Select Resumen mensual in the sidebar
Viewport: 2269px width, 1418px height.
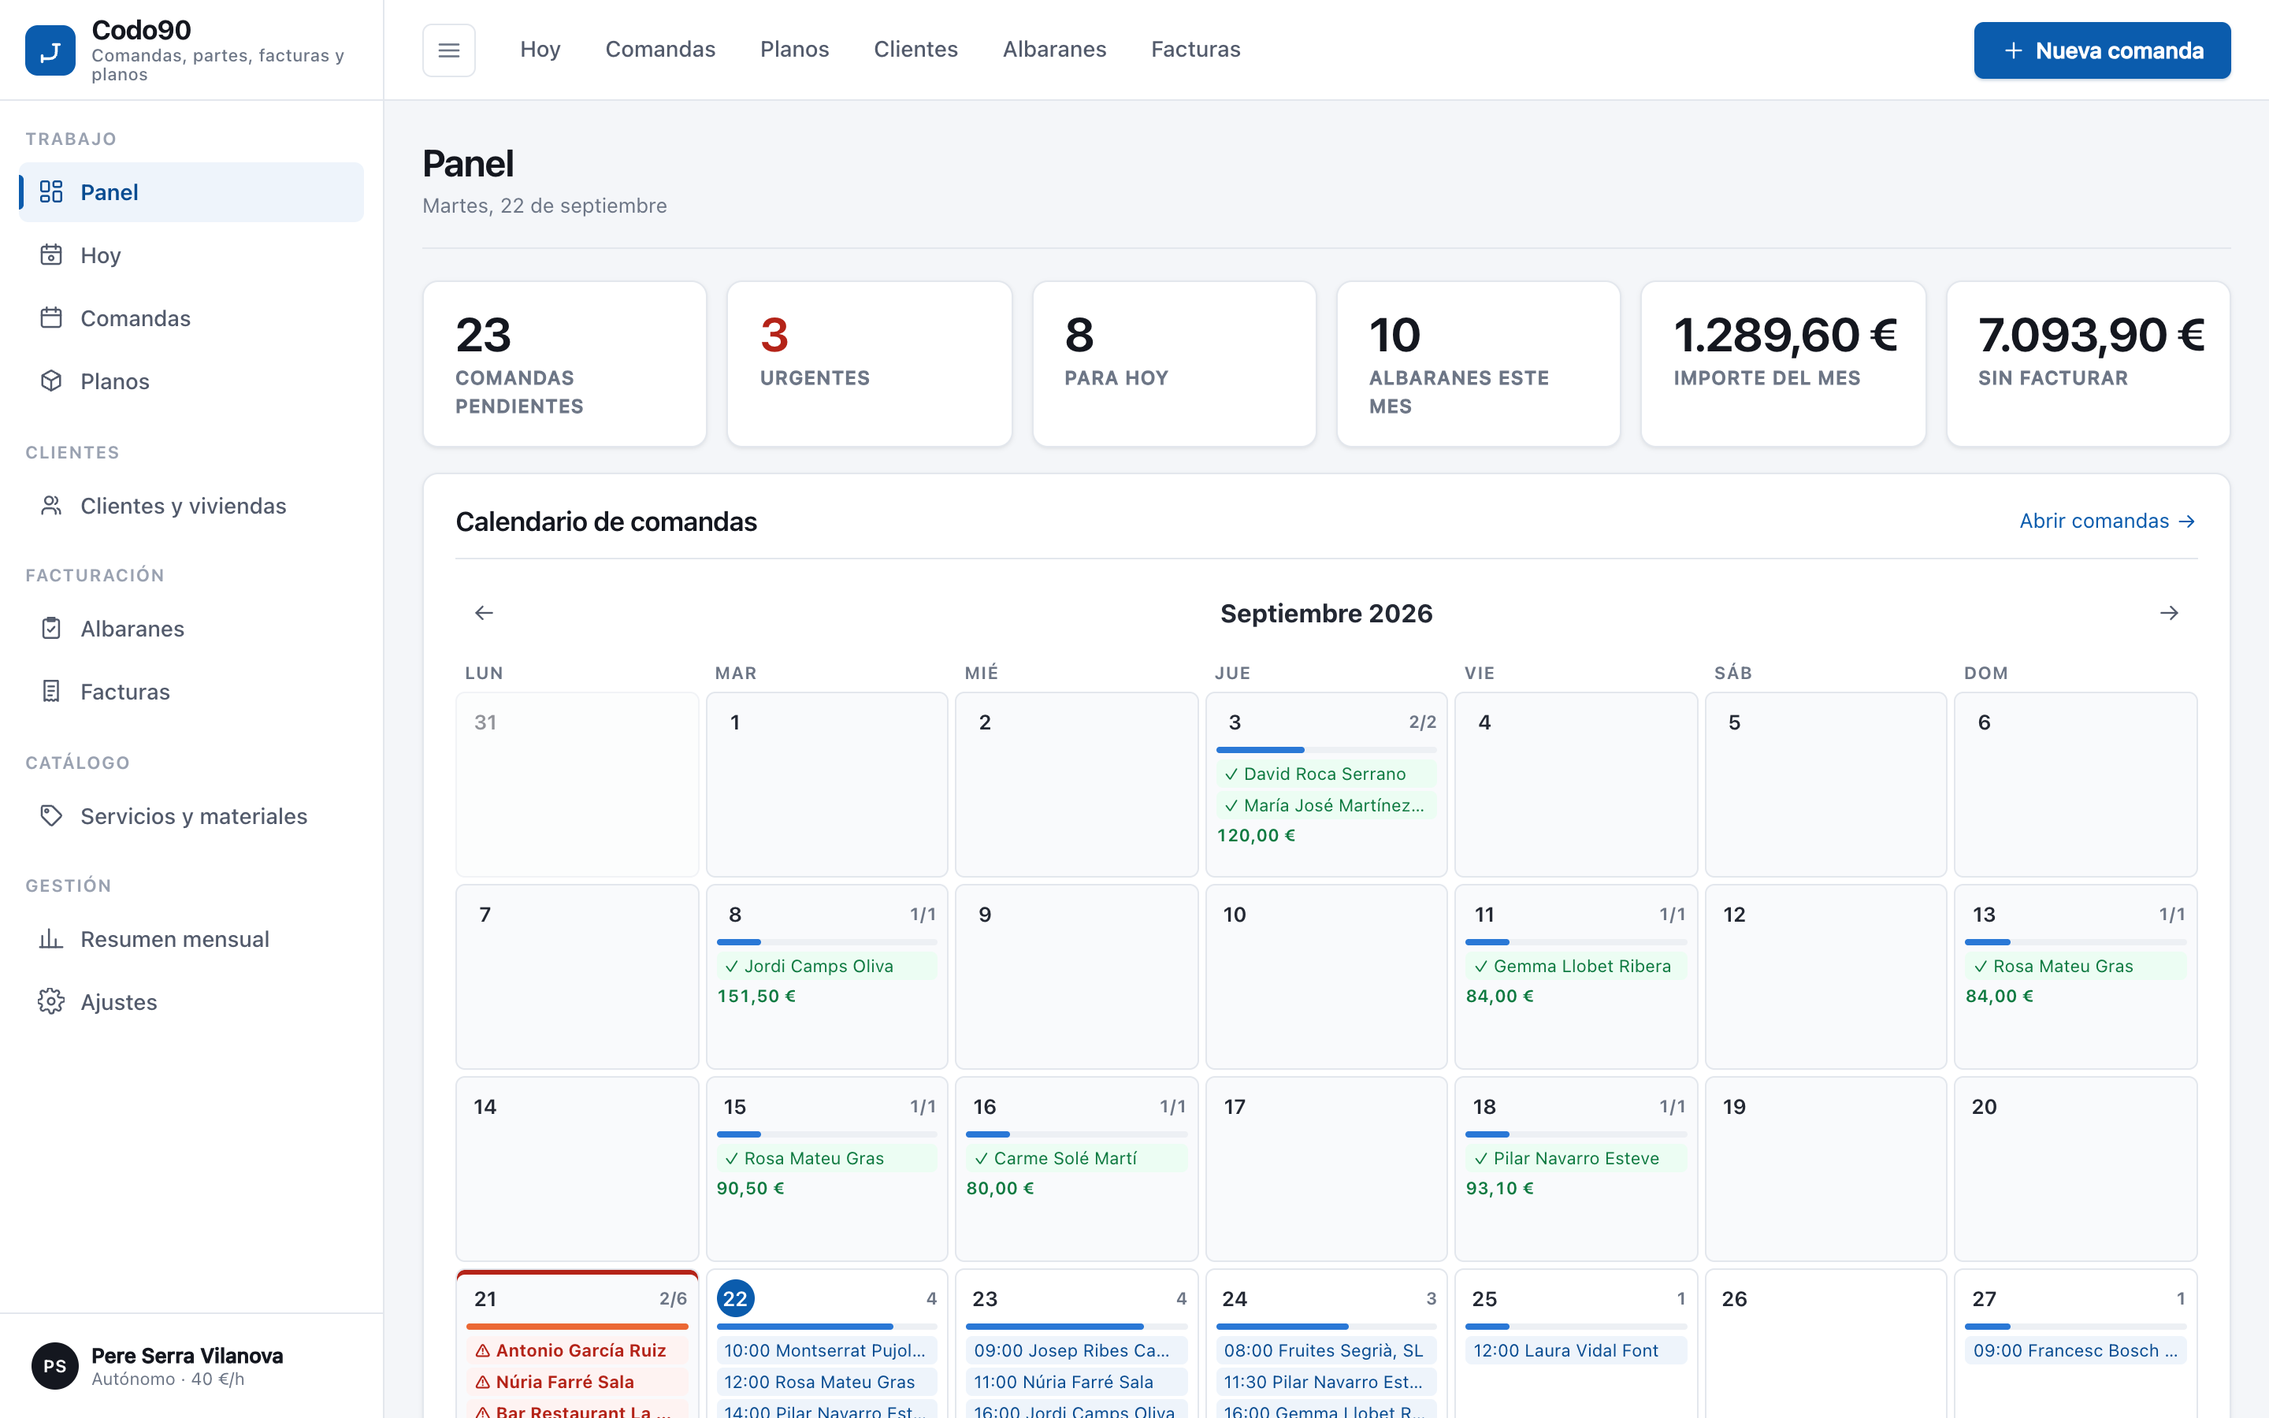click(x=191, y=939)
